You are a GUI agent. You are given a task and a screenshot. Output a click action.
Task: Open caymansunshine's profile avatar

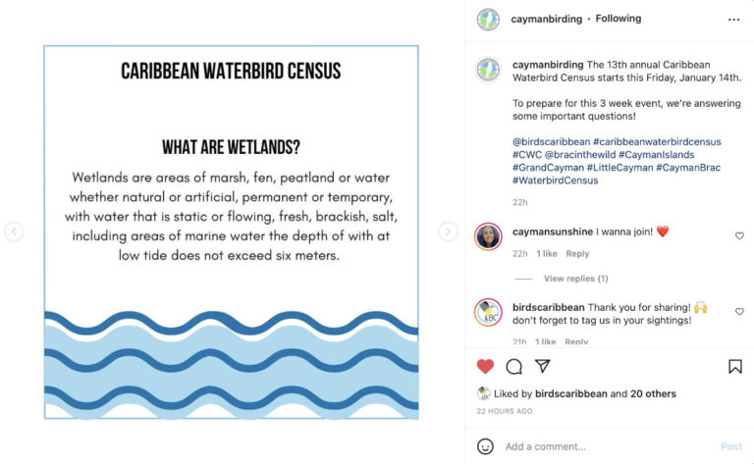tap(488, 236)
